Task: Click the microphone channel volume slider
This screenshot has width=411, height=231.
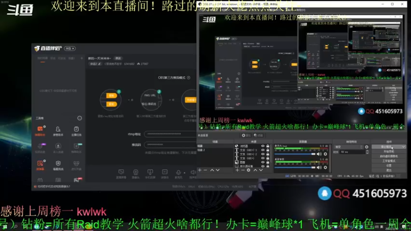Action: tap(295, 154)
